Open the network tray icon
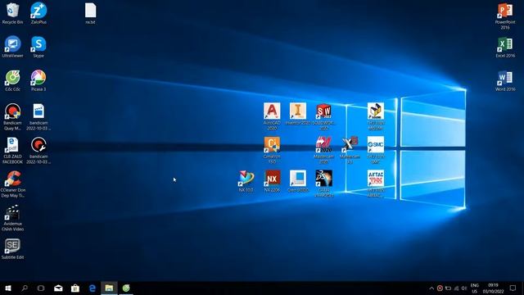The height and width of the screenshot is (295, 524). coord(456,288)
